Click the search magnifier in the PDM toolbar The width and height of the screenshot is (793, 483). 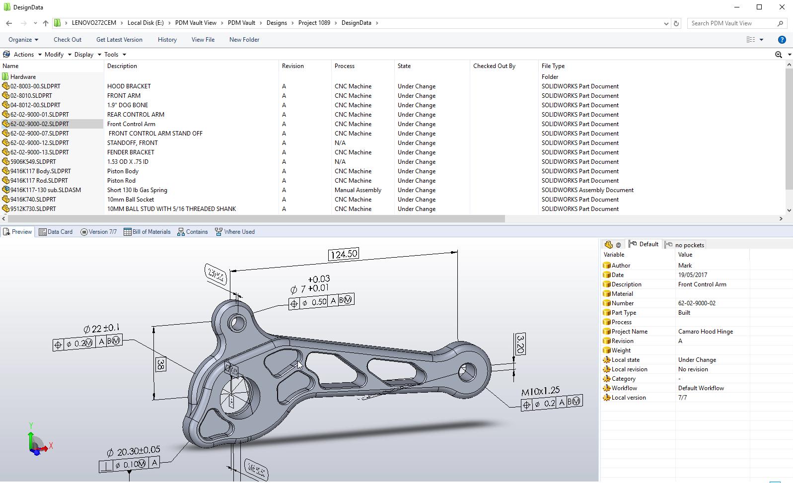click(778, 55)
